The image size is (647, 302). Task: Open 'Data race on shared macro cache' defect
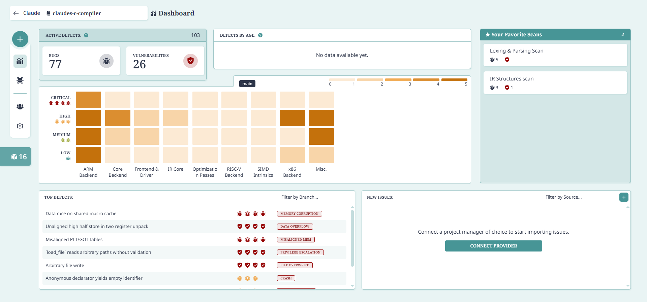click(x=194, y=214)
